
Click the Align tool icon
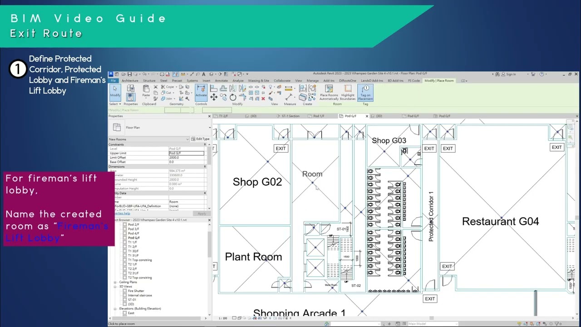(x=214, y=88)
